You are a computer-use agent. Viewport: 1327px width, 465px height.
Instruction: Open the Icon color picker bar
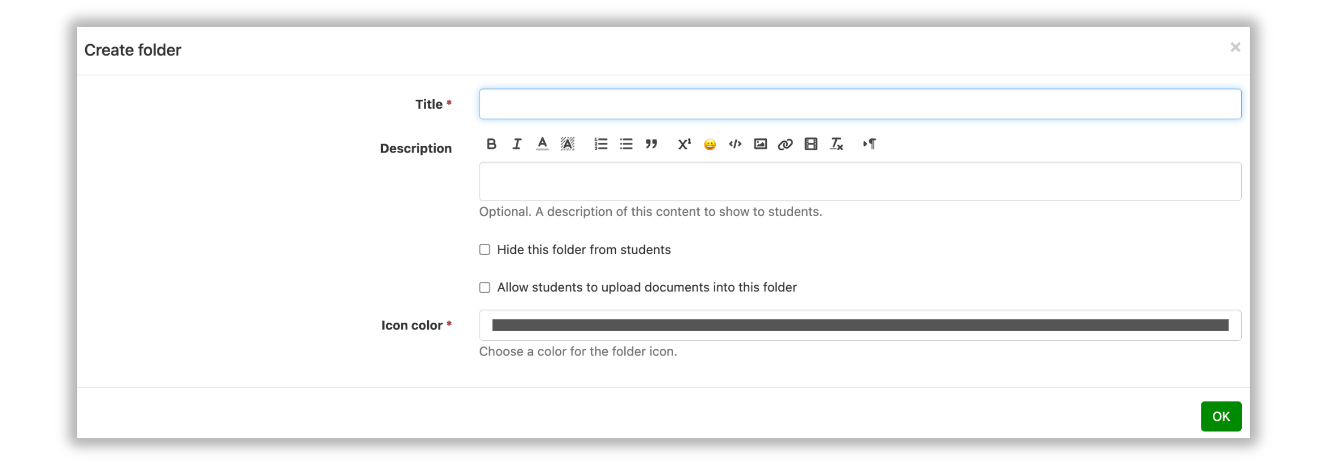pos(859,325)
